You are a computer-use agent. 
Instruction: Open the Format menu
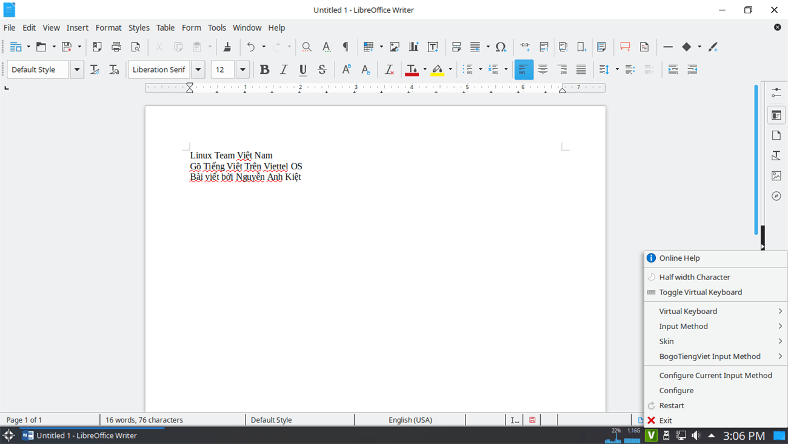coord(109,28)
